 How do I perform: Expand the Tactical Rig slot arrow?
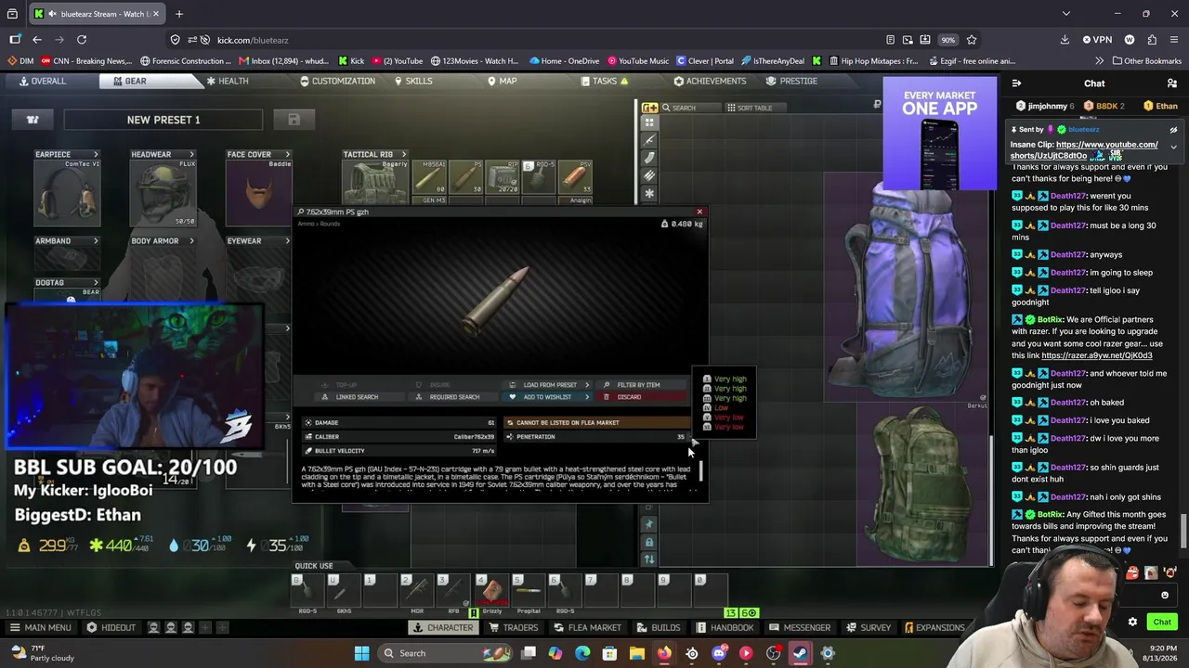(403, 155)
